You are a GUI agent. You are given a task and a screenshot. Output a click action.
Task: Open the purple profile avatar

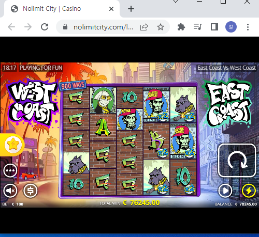point(231,27)
